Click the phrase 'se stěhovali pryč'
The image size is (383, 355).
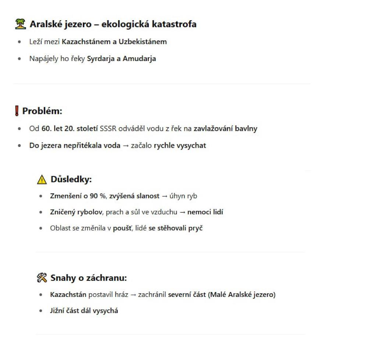(176, 228)
